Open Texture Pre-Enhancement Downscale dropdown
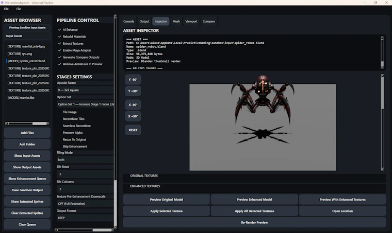Image resolution: width=392 pixels, height=233 pixels. click(85, 204)
